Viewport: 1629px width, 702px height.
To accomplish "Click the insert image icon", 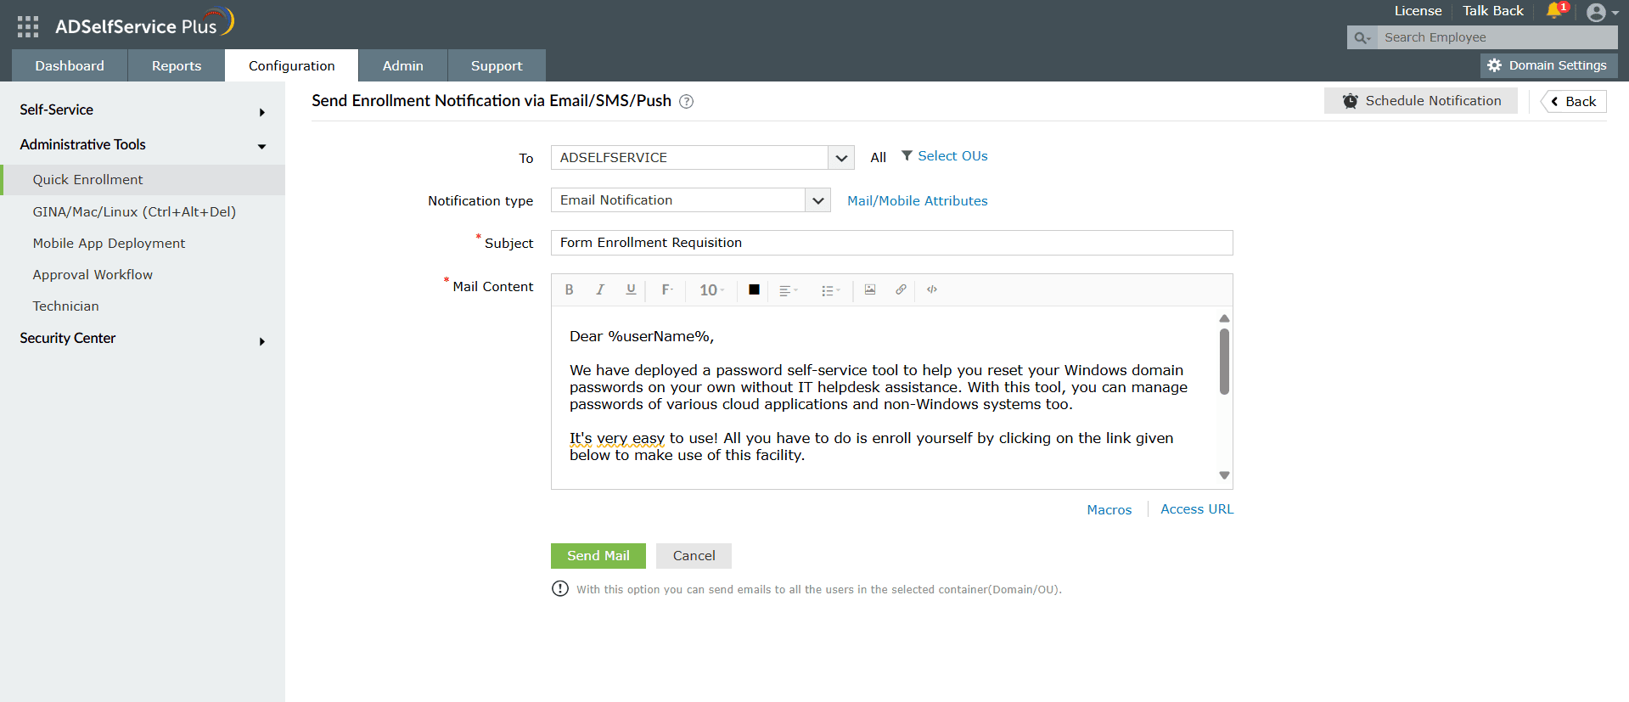I will coord(870,289).
